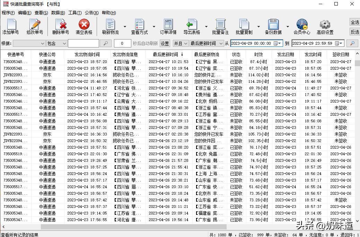
Task: Open 会员中心 member center via clock icon
Action: [301, 26]
